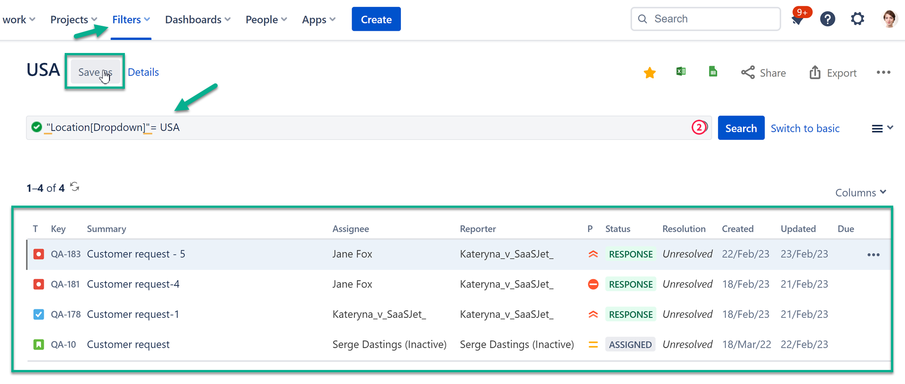Open the Dashboards menu
This screenshot has width=905, height=384.
[197, 19]
